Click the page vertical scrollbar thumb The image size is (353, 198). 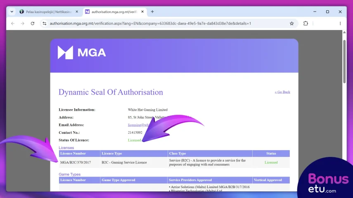tap(344, 62)
